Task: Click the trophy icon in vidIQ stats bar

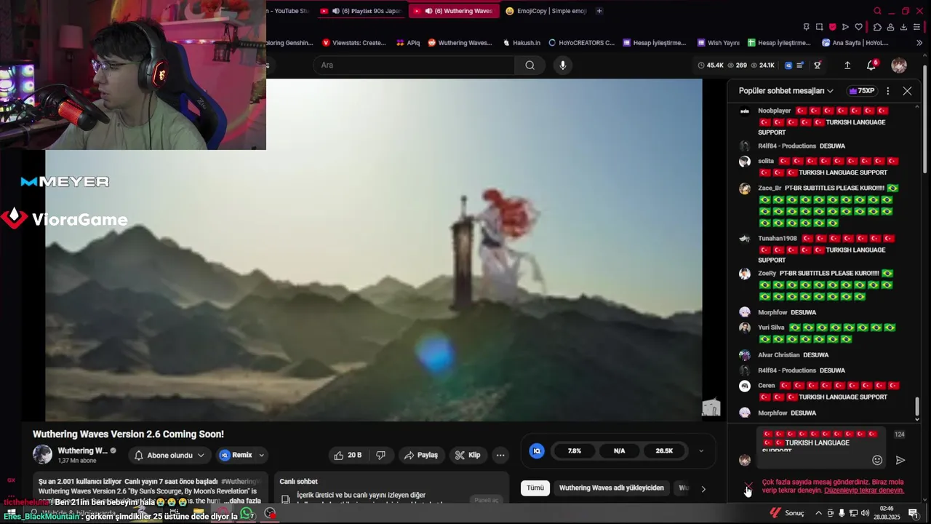Action: (817, 65)
